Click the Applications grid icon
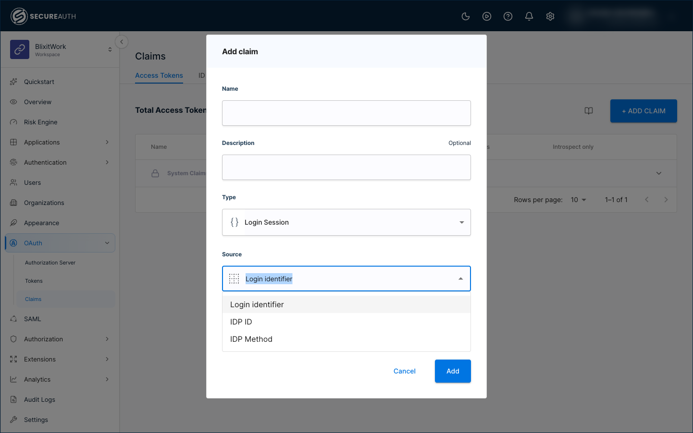Viewport: 693px width, 433px height. 13,142
